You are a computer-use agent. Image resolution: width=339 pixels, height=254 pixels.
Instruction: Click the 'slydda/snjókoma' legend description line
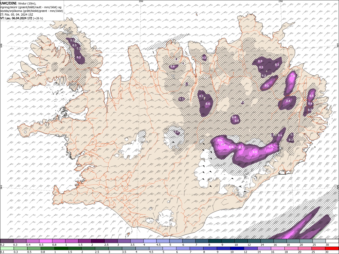pos(32,11)
